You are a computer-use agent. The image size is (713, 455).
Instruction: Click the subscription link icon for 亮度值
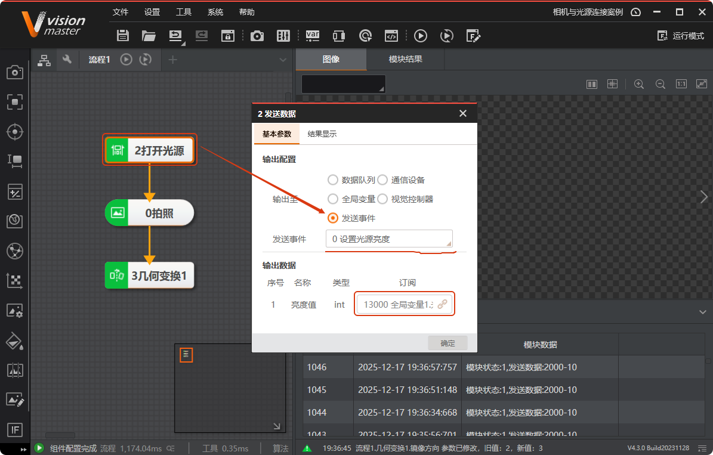pyautogui.click(x=442, y=305)
